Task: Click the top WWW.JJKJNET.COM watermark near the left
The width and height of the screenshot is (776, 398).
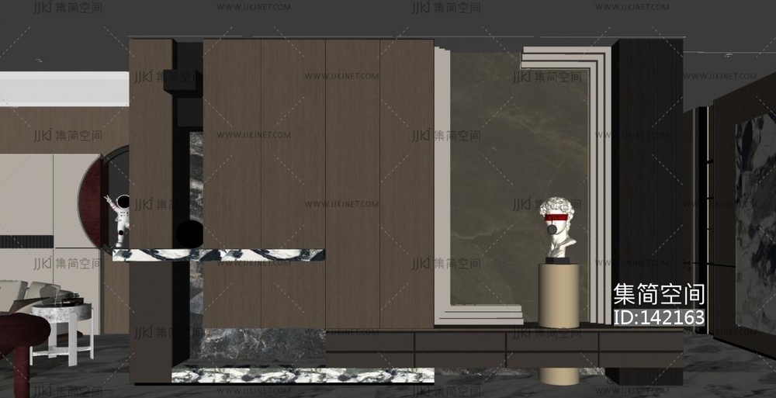Action: [254, 8]
